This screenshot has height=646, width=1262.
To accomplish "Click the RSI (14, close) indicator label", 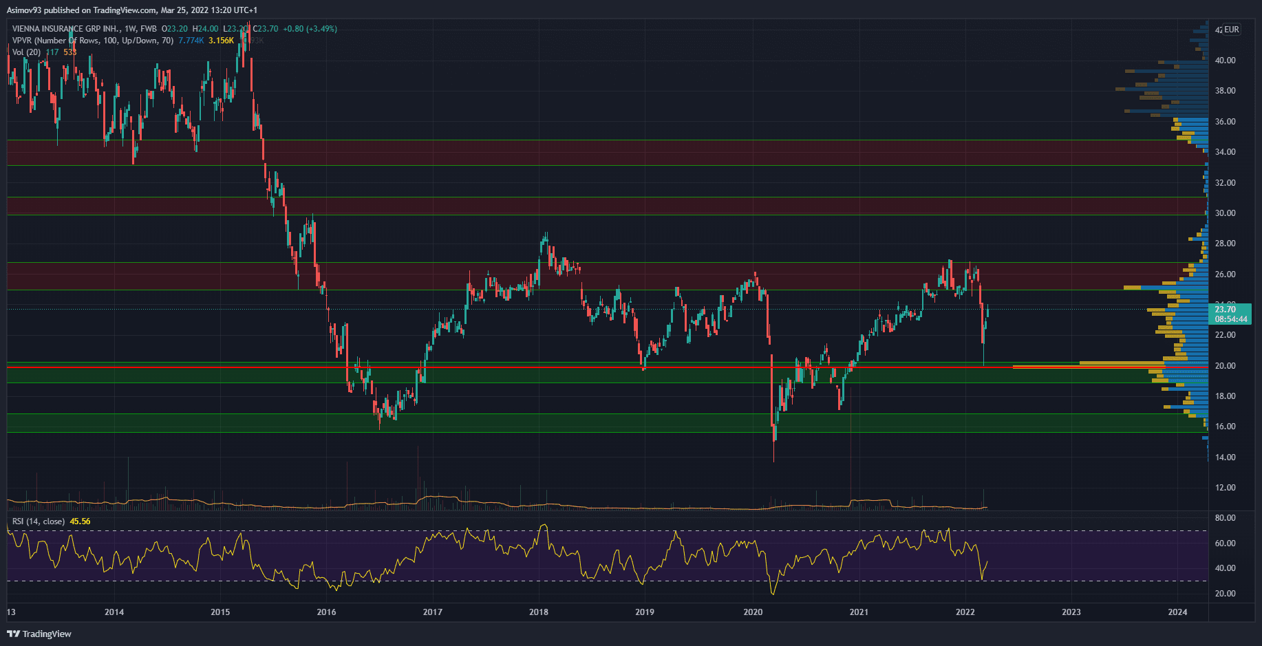I will click(39, 521).
